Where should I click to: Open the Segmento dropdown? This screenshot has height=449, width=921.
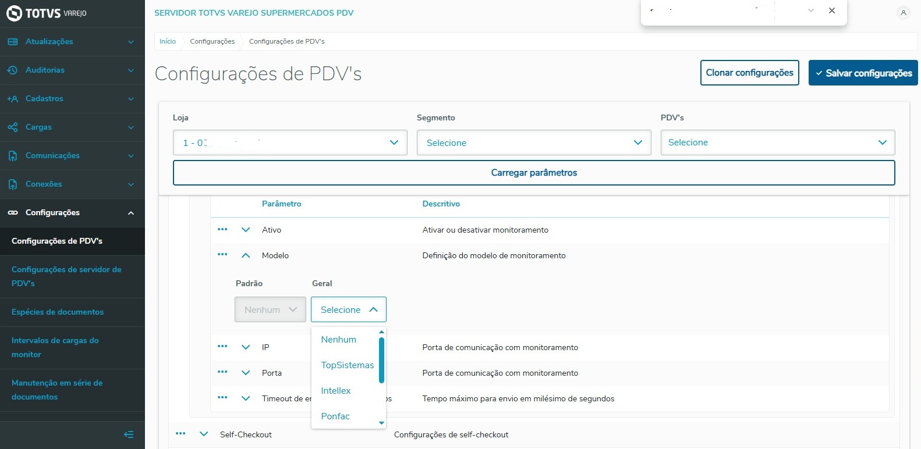click(x=534, y=142)
